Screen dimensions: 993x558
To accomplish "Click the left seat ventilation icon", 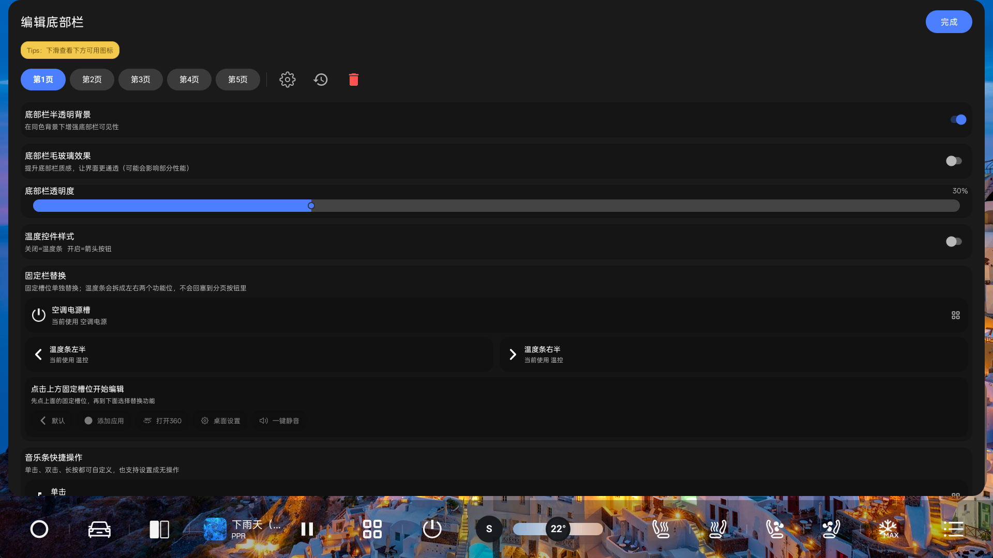I will (775, 529).
